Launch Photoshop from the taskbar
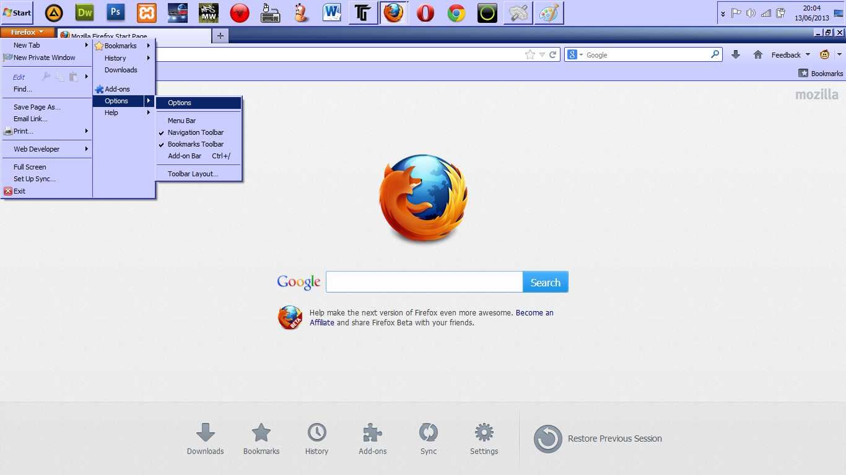 (x=116, y=12)
